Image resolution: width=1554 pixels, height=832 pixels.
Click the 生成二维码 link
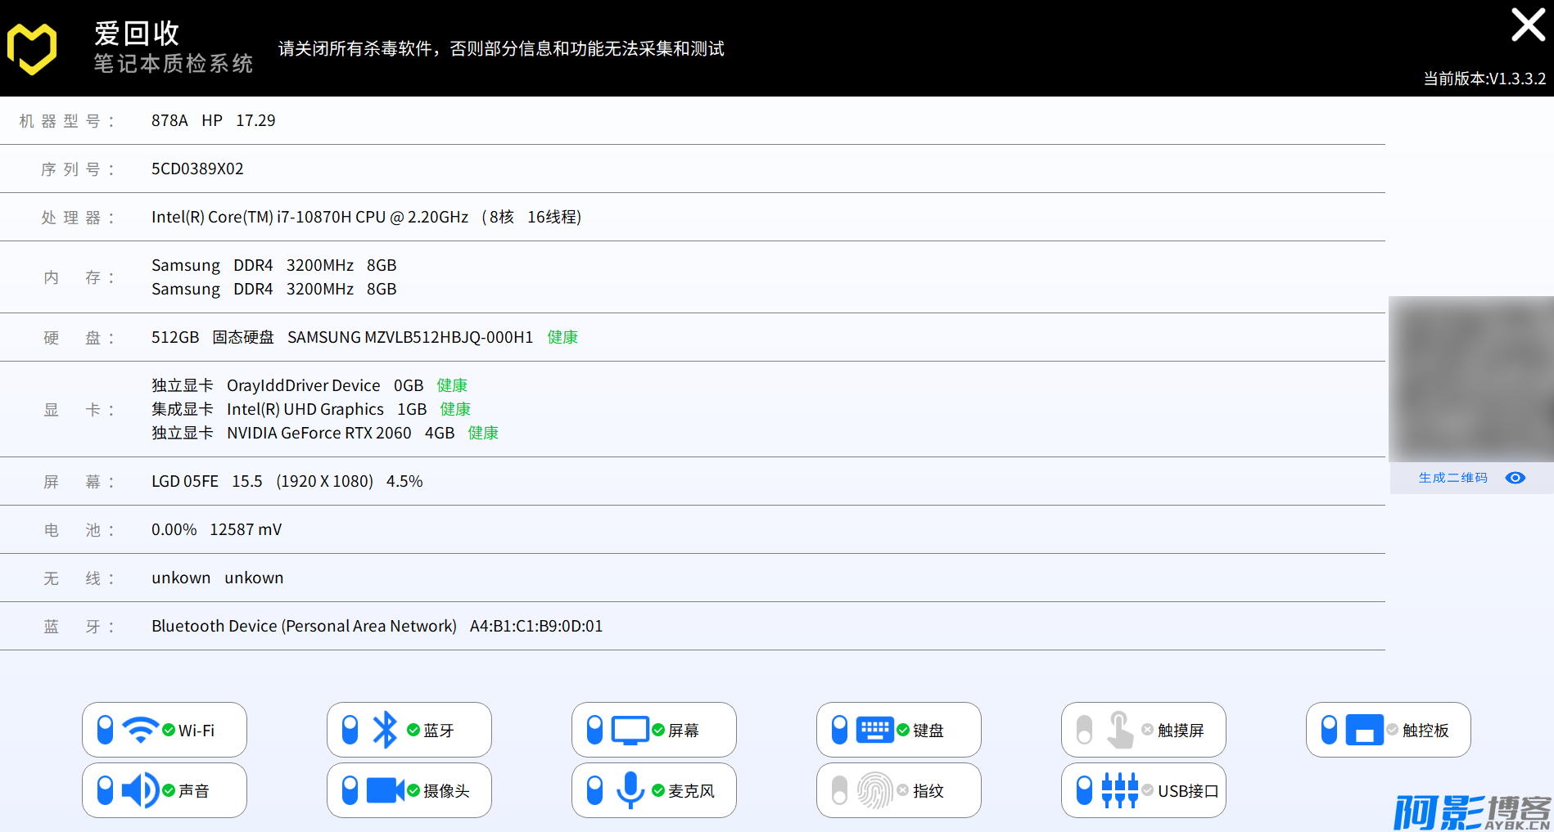click(1452, 478)
